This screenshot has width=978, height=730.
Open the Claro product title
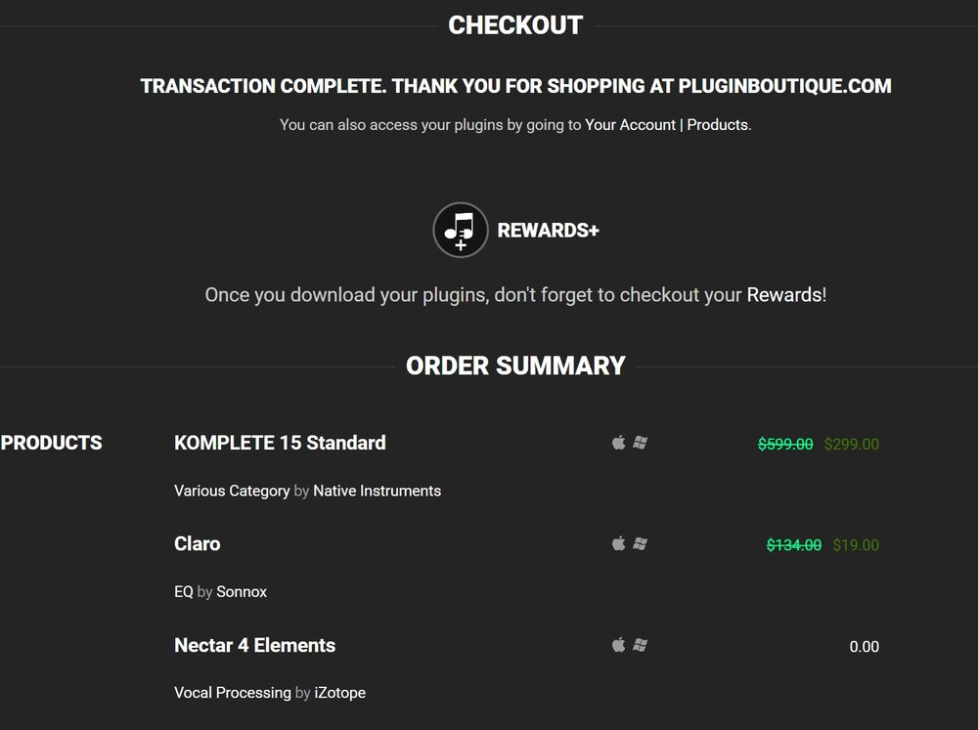pyautogui.click(x=198, y=543)
